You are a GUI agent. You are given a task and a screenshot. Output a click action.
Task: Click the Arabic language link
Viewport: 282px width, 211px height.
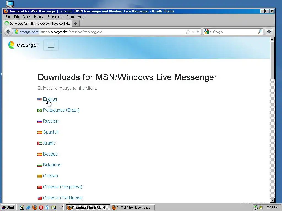49,143
